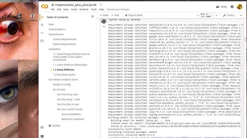The width and height of the screenshot is (247, 138).
Task: Add a Text cell
Action: tap(115, 15)
